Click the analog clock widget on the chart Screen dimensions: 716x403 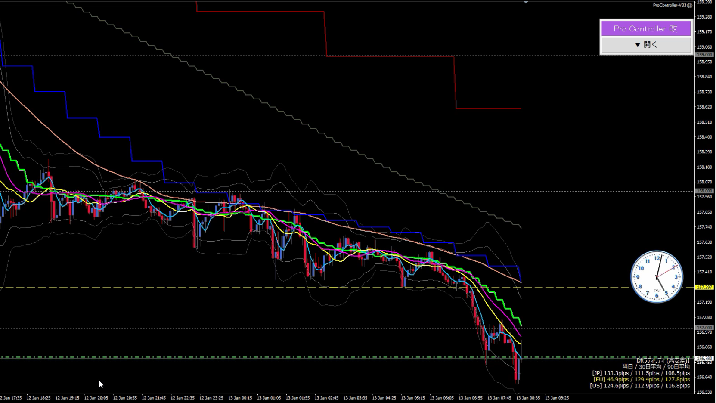[x=657, y=277]
